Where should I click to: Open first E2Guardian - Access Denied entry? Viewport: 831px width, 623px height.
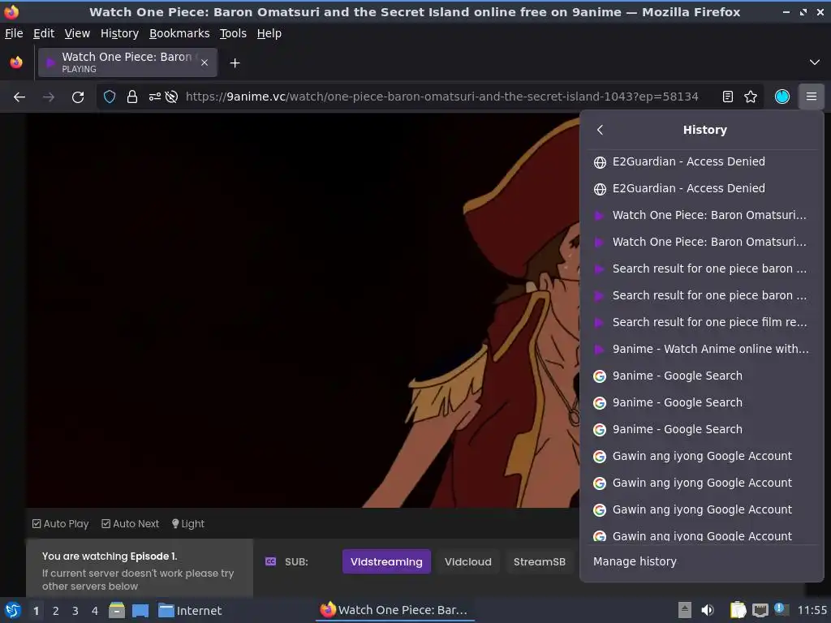coord(703,161)
